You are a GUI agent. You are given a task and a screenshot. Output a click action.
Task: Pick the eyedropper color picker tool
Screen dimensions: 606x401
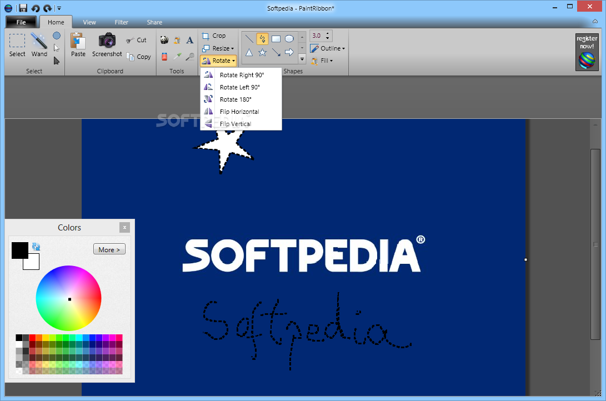point(177,57)
